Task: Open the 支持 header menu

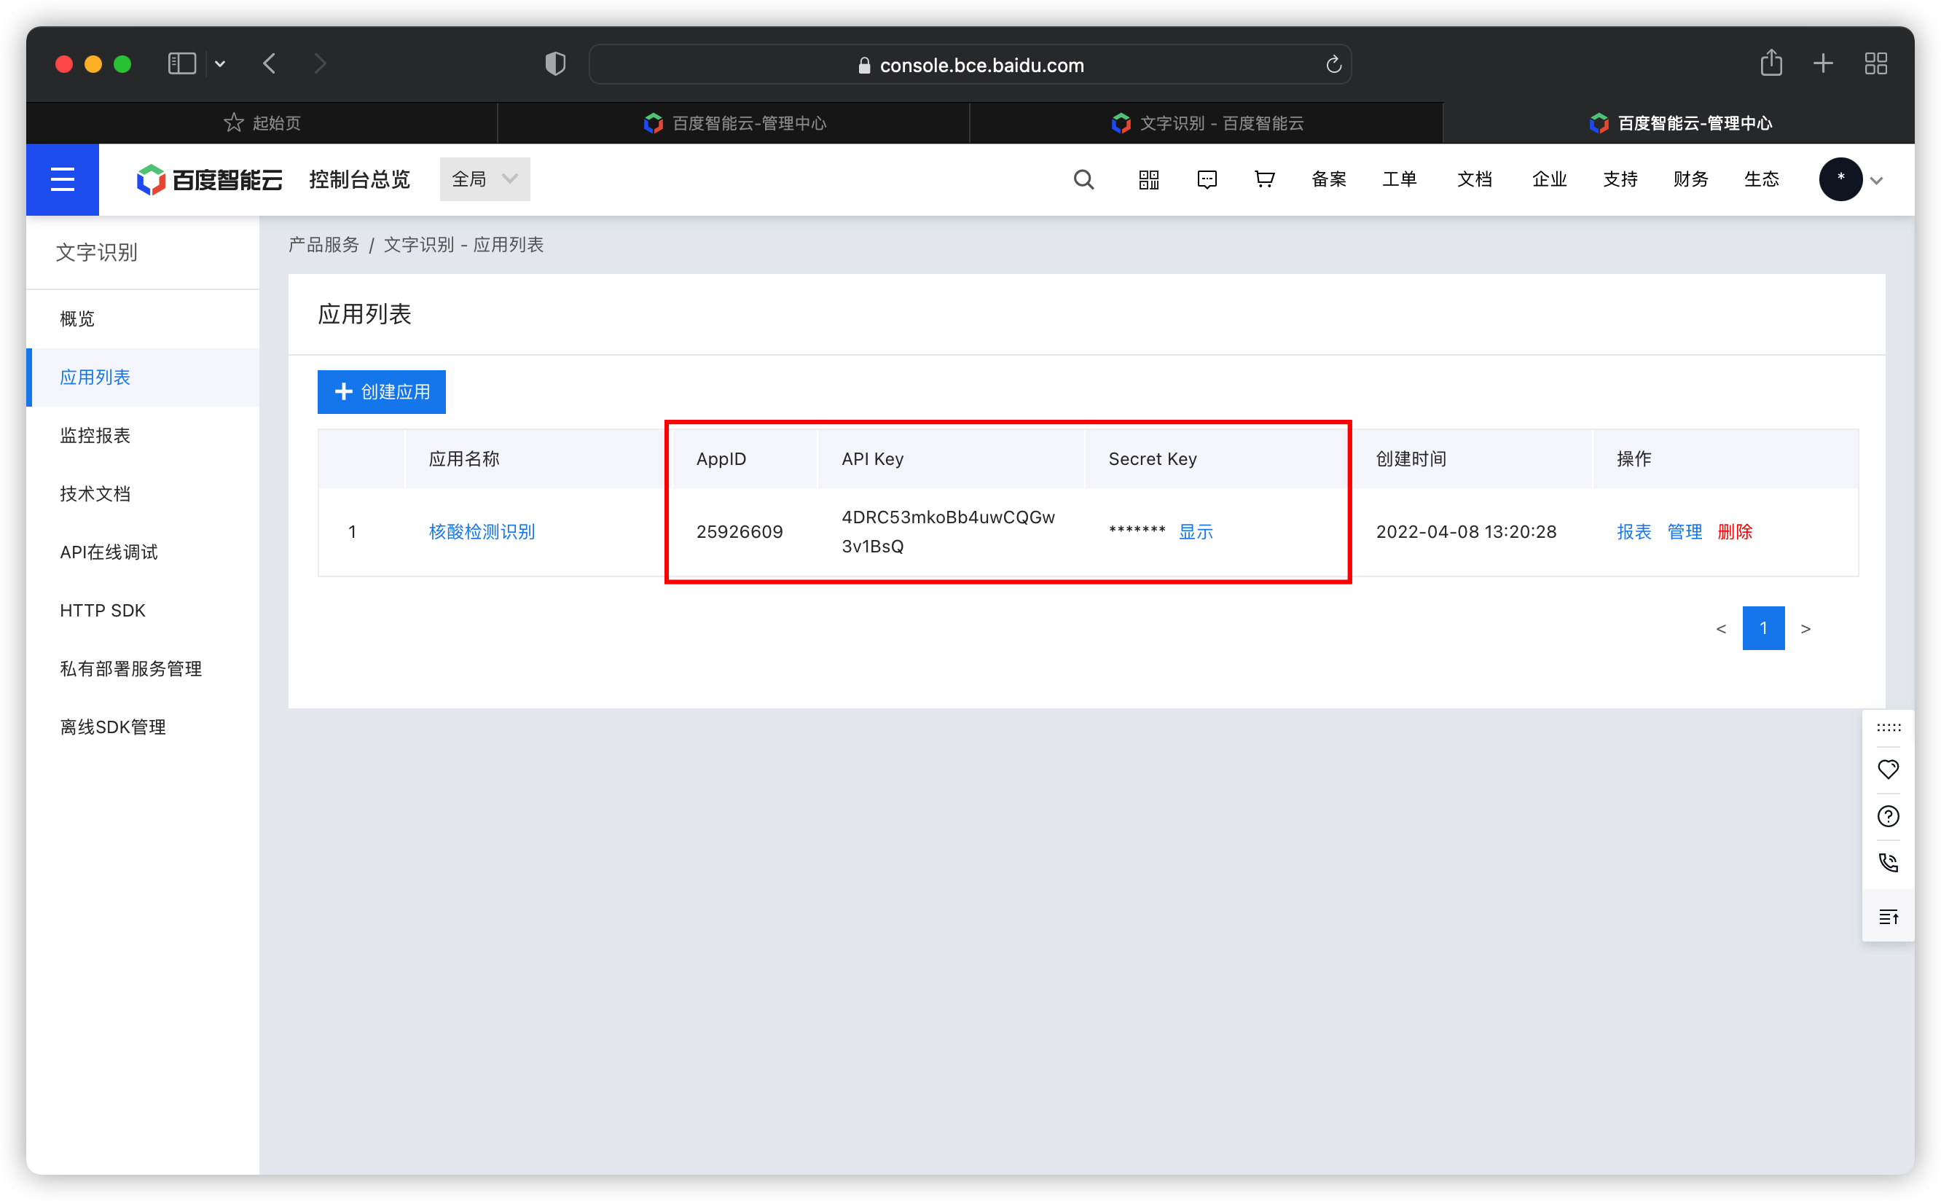Action: (1620, 179)
